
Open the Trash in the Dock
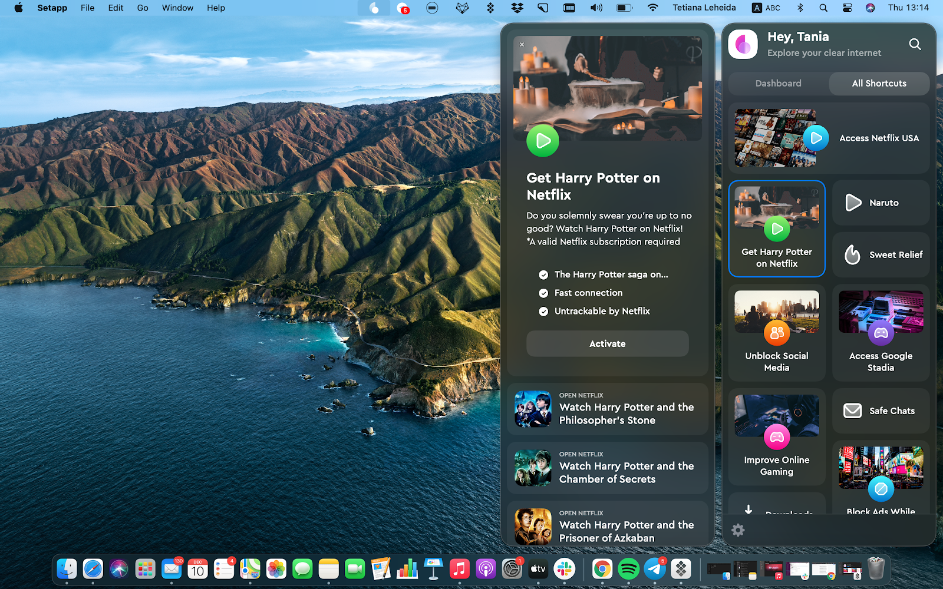pyautogui.click(x=876, y=568)
